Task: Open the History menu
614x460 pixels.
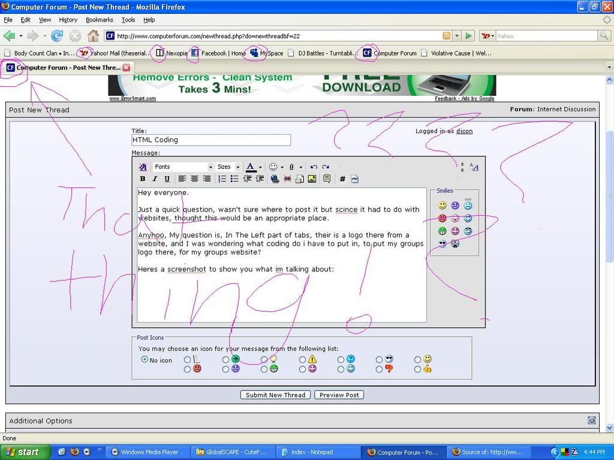Action: point(68,20)
